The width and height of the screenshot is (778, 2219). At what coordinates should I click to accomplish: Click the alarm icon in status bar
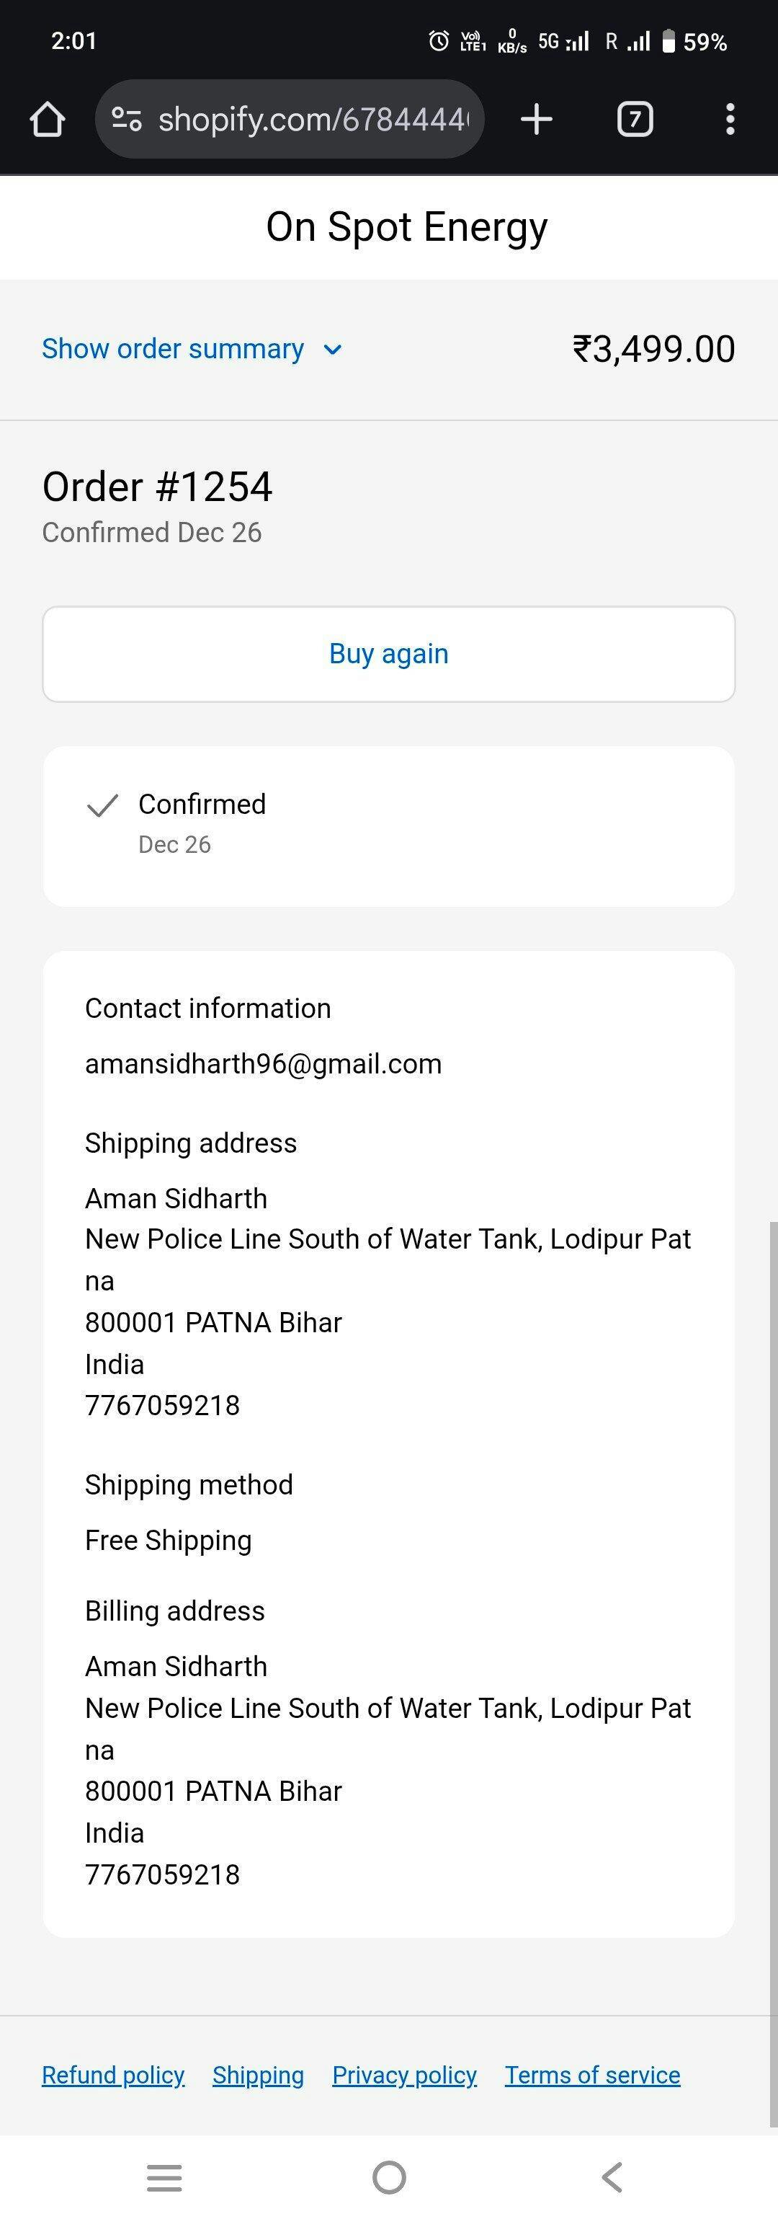(x=439, y=40)
